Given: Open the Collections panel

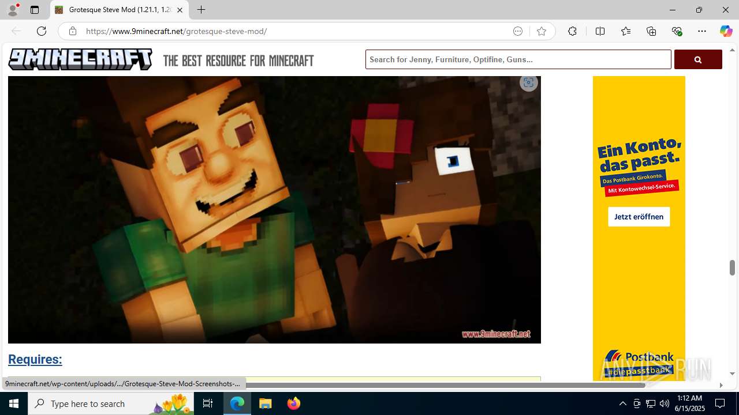Looking at the screenshot, I should pyautogui.click(x=651, y=31).
